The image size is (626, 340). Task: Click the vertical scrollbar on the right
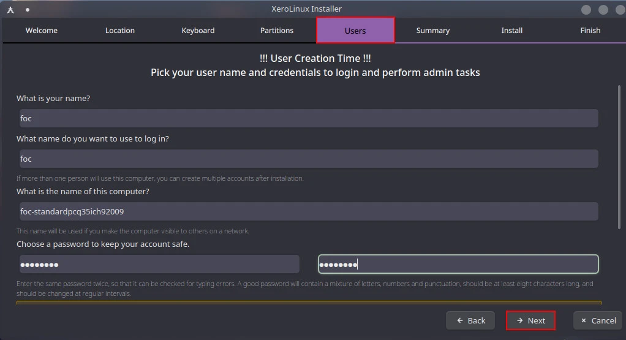pos(619,159)
